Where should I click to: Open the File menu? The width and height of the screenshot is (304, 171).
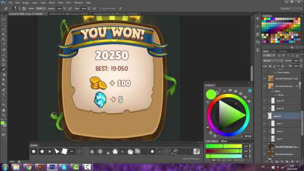click(x=10, y=3)
